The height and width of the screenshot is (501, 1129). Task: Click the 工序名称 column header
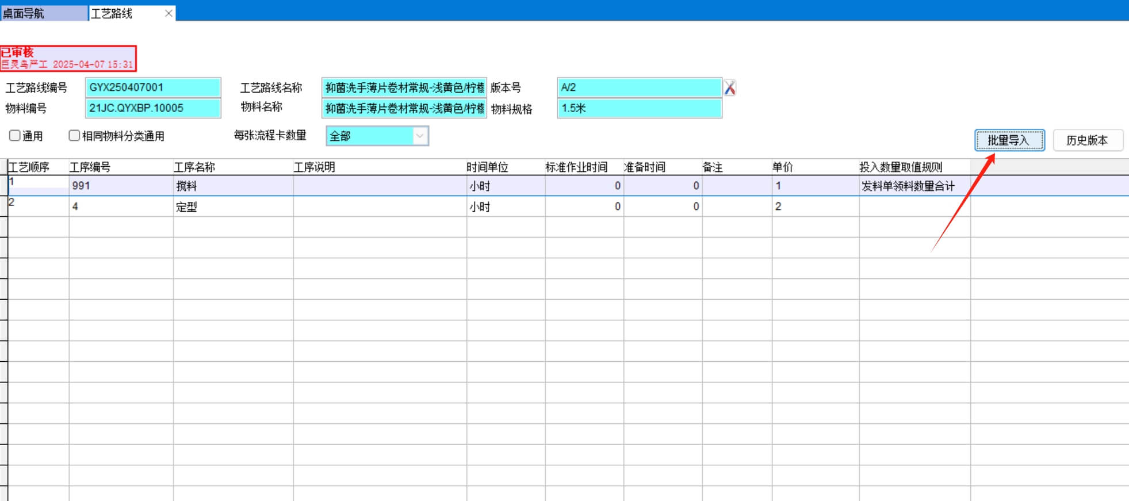(194, 167)
